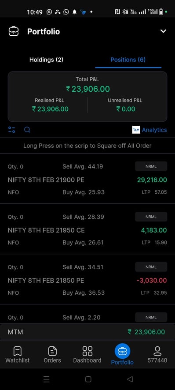Tap the Total P&L summary card
Screen dimensions: 175x390
(x=87, y=97)
